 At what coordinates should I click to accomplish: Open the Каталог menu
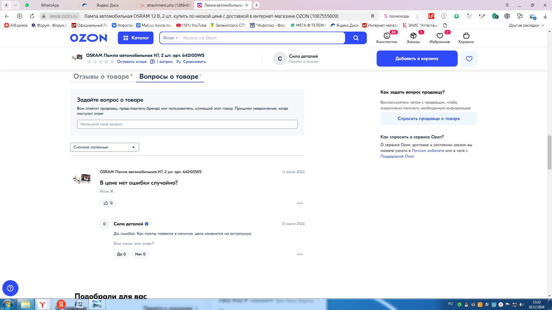[x=136, y=38]
